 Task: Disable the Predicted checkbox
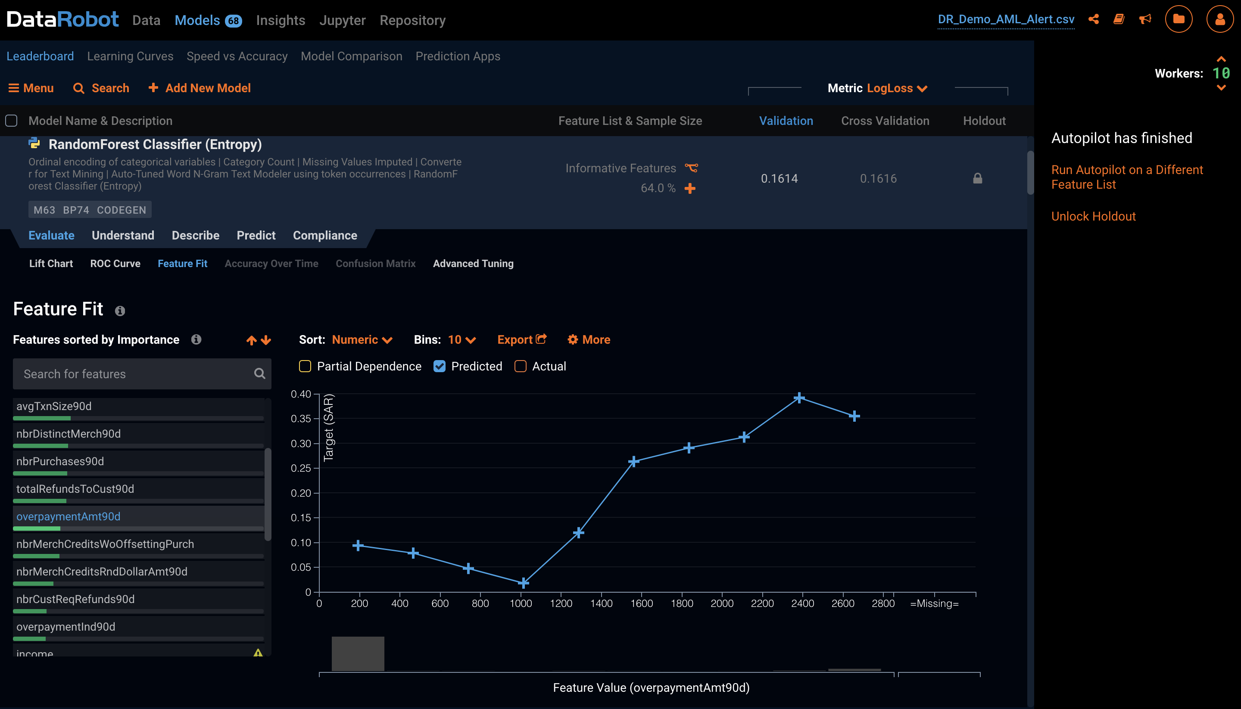point(440,367)
